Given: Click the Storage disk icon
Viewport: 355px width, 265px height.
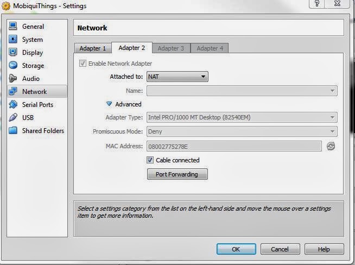Looking at the screenshot, I should 13,65.
